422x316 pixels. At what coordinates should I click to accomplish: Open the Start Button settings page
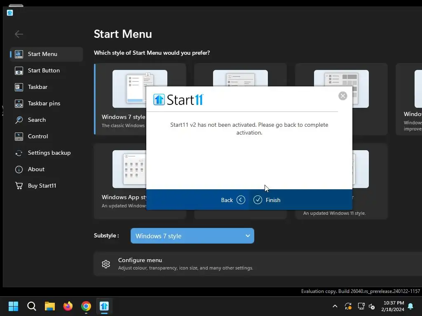pos(46,70)
